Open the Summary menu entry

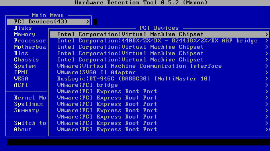point(26,111)
